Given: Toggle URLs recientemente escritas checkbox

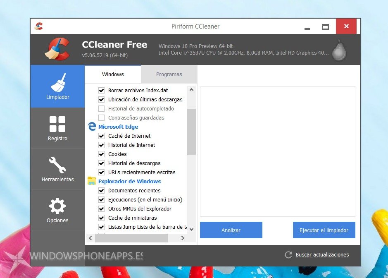Looking at the screenshot, I should click(x=102, y=172).
